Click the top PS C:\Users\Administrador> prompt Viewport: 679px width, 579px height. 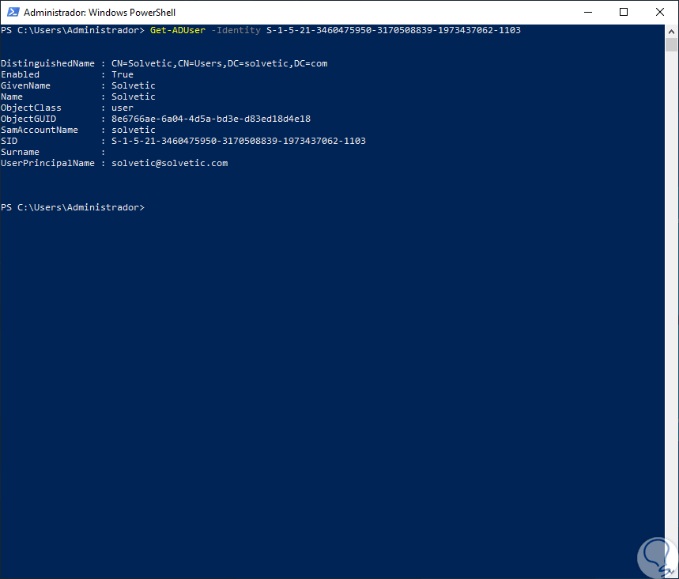tap(73, 30)
